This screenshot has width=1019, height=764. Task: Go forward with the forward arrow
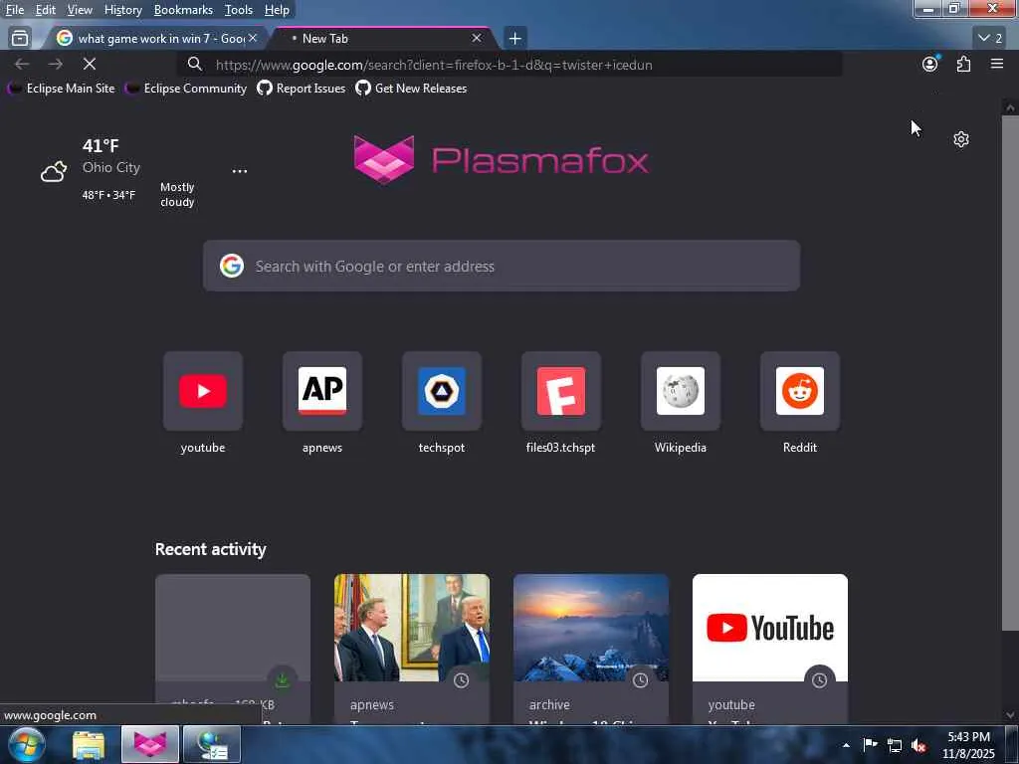click(x=56, y=64)
